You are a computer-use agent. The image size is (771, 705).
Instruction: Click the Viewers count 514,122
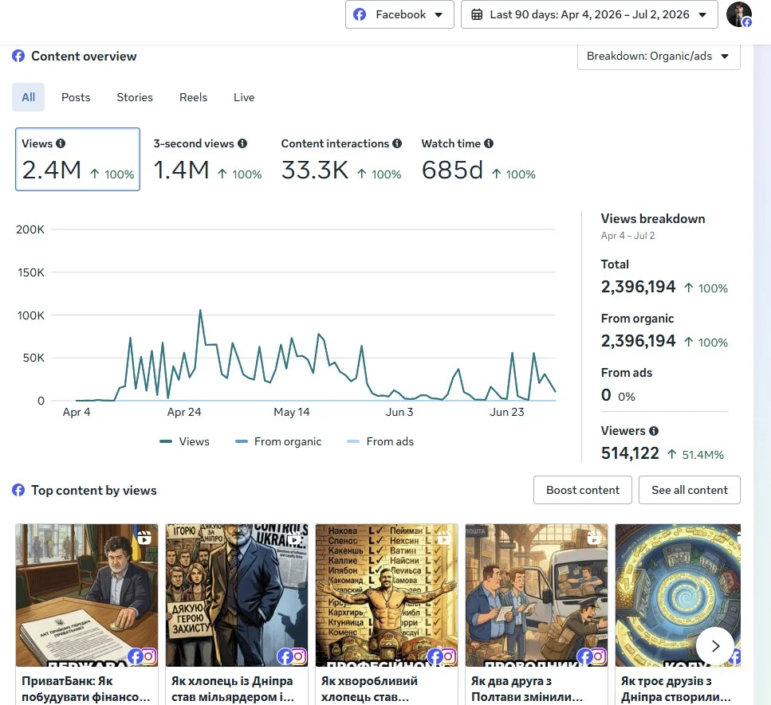click(630, 453)
